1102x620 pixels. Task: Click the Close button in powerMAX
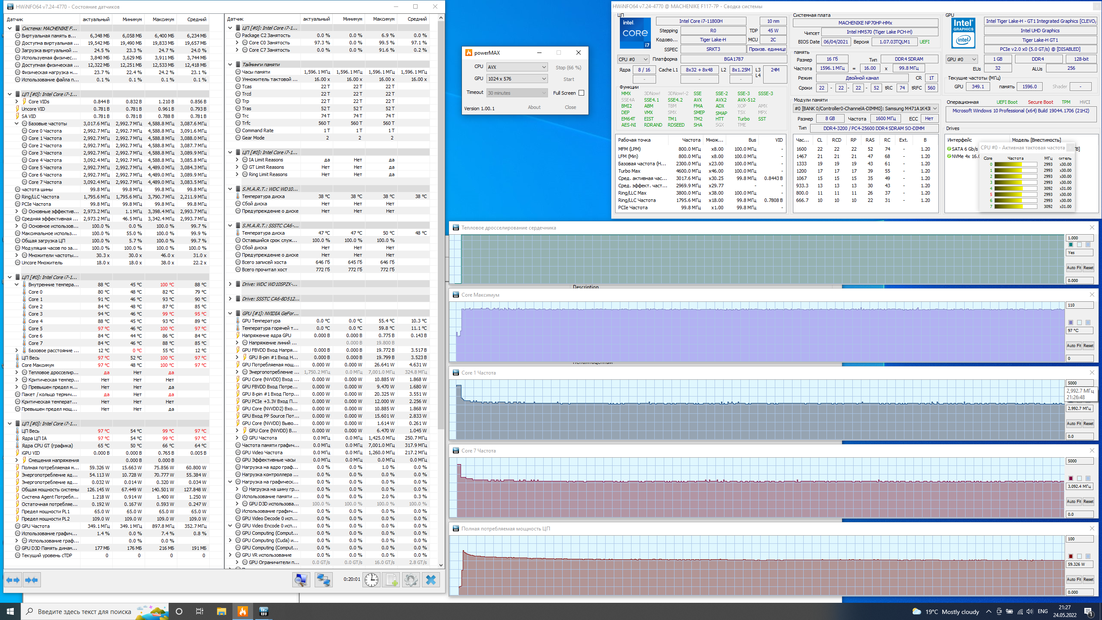point(570,107)
